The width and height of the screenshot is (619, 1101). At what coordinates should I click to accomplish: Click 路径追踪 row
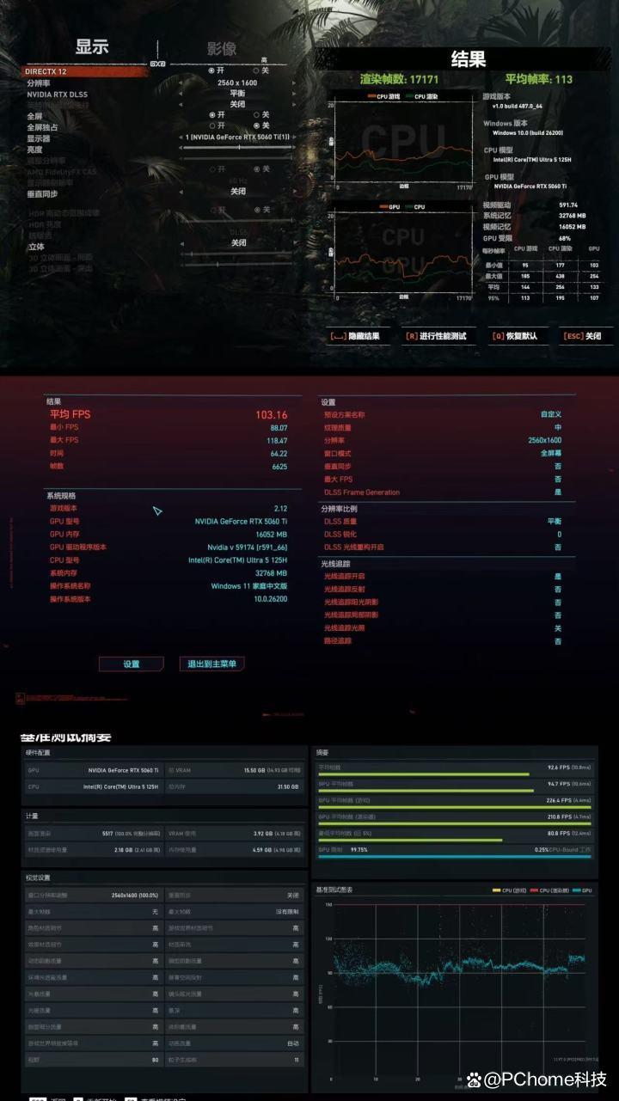443,641
